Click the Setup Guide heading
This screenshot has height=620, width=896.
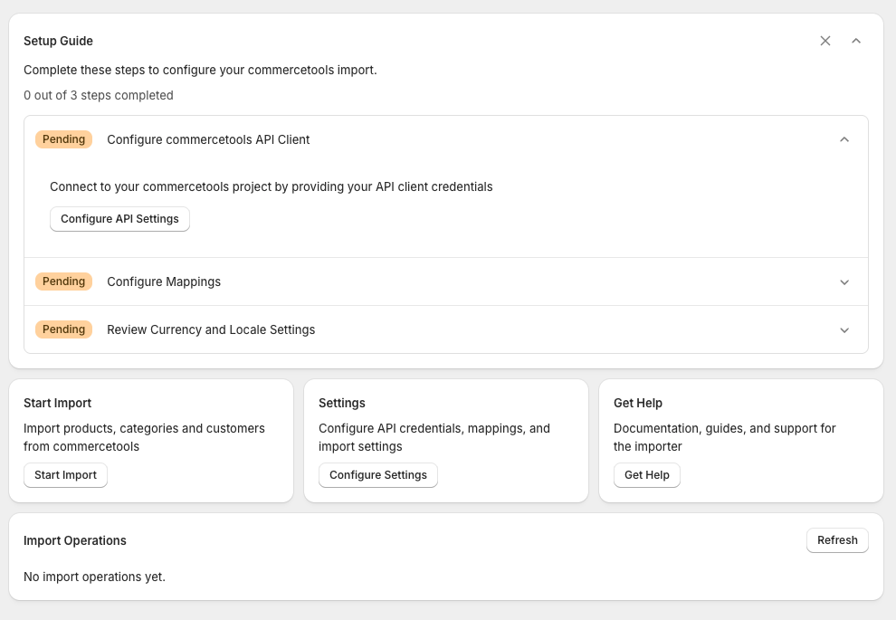point(58,41)
